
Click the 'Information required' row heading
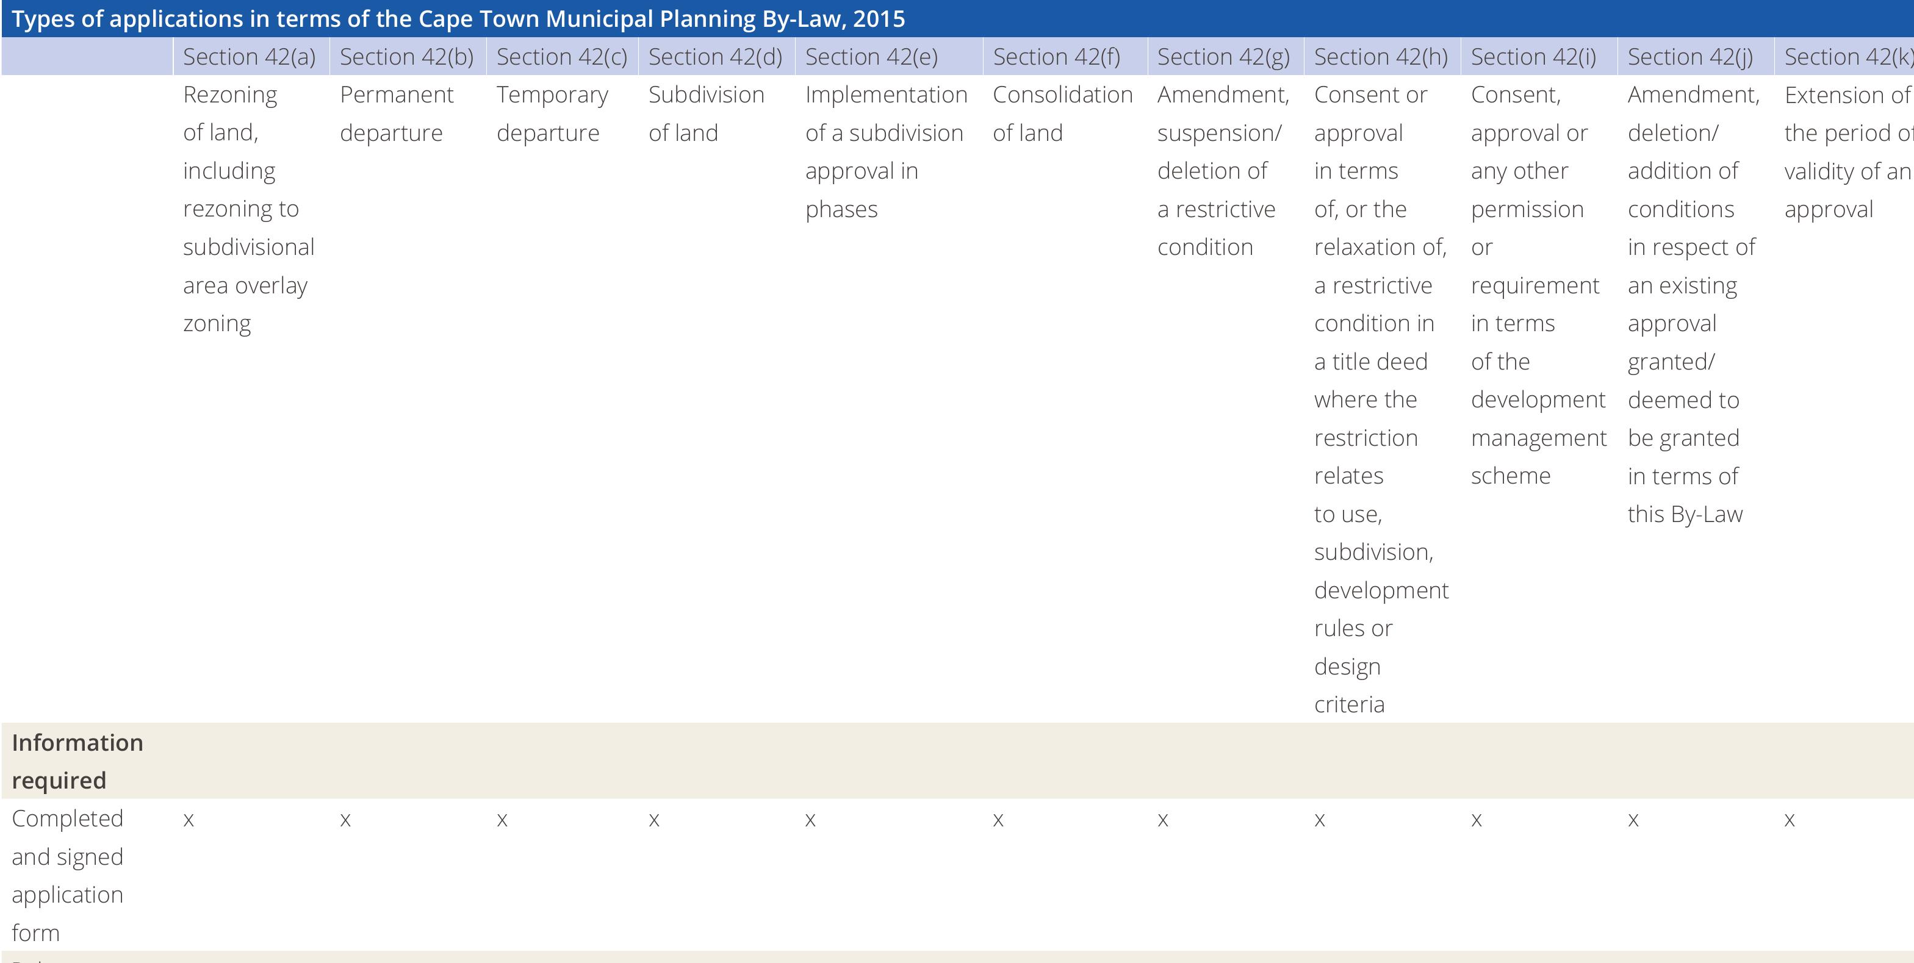pos(77,761)
